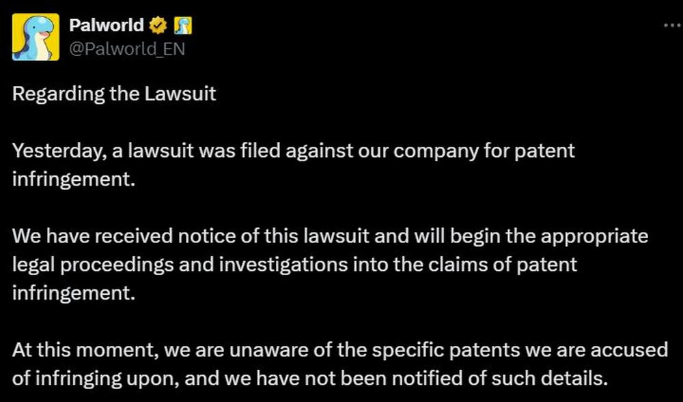This screenshot has height=402, width=683.
Task: Click the word 'company' in the tweet
Action: coord(436,152)
